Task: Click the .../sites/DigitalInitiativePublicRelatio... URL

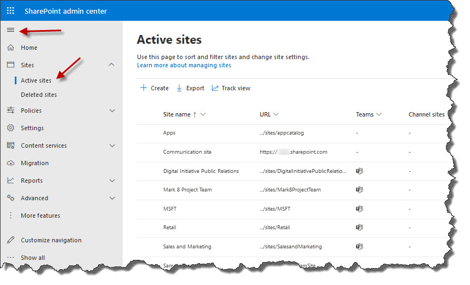Action: tap(303, 171)
